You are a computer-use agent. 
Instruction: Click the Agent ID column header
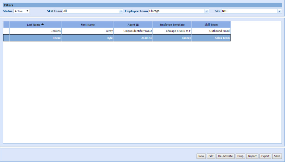(x=133, y=25)
